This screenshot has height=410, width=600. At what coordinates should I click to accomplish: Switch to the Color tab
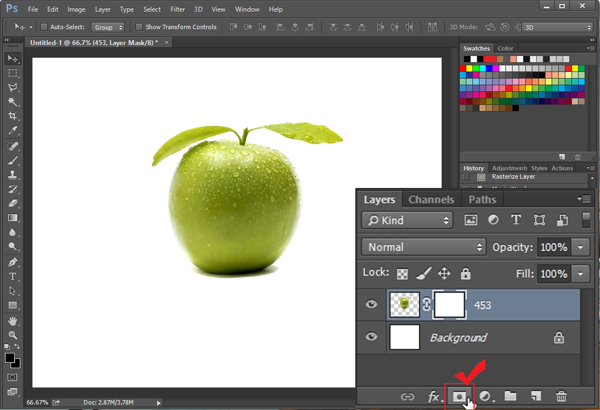click(505, 48)
